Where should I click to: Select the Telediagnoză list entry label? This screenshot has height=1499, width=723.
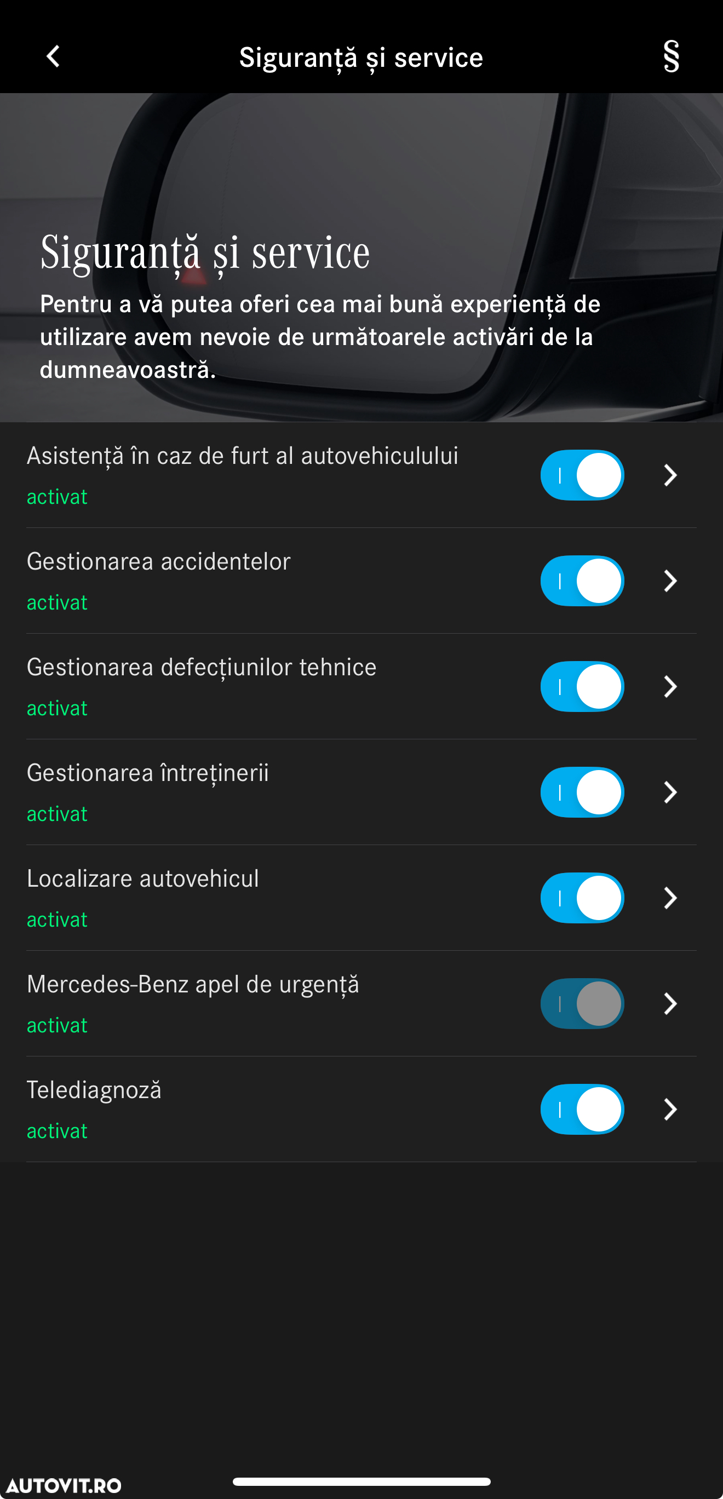click(94, 1090)
